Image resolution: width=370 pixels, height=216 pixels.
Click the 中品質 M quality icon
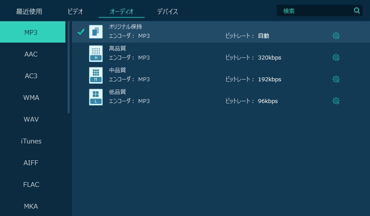click(x=96, y=75)
